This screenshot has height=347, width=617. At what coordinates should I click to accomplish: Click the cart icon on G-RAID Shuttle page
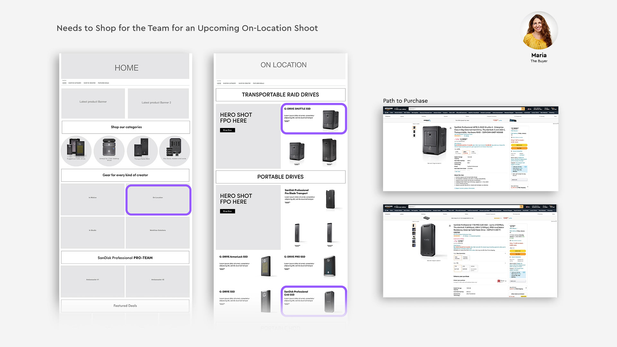point(554,109)
